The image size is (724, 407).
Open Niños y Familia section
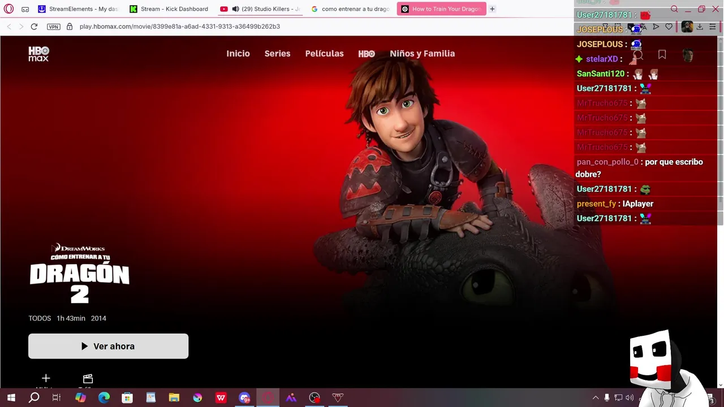[422, 54]
